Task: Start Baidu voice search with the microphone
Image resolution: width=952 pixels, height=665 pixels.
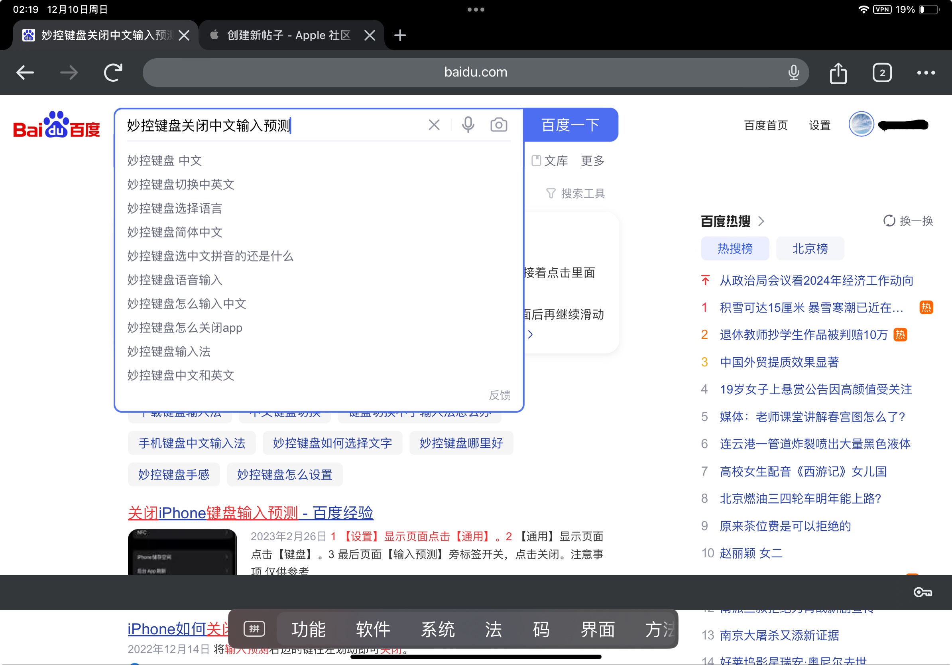Action: [468, 125]
